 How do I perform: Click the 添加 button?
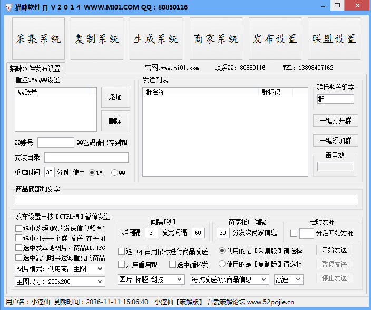[x=115, y=97]
